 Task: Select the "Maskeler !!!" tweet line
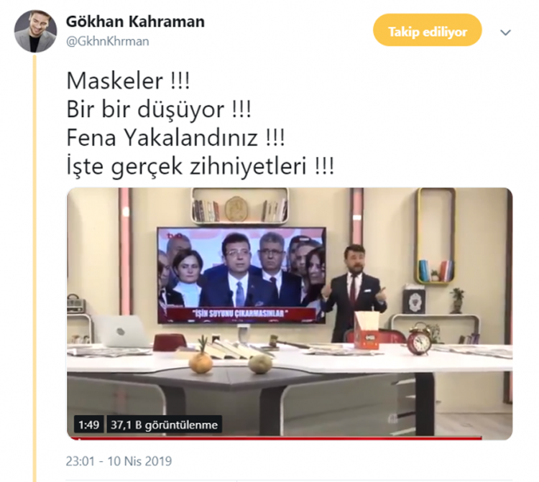(128, 81)
